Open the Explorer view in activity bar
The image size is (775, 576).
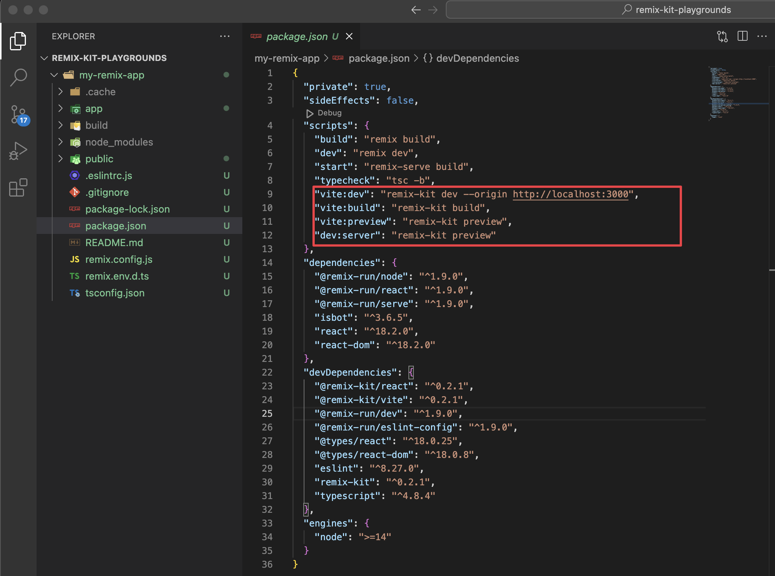click(18, 41)
